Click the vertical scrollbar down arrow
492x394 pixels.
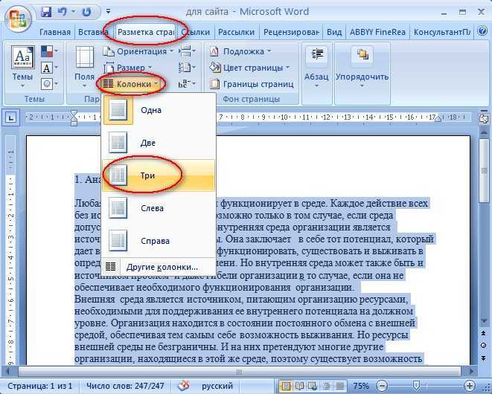point(484,320)
